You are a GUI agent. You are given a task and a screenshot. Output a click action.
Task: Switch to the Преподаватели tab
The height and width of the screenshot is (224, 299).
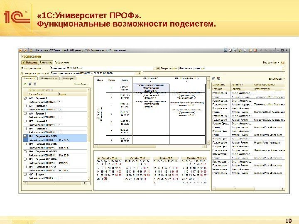point(49,78)
